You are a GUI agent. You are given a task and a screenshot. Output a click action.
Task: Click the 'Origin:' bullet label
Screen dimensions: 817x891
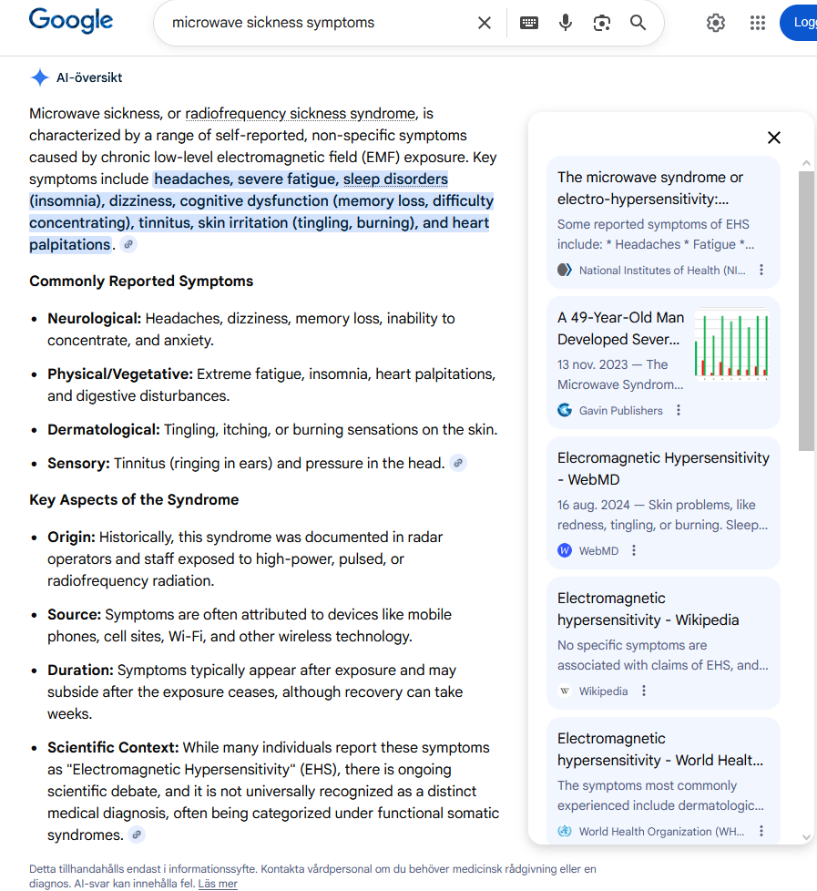pos(72,538)
